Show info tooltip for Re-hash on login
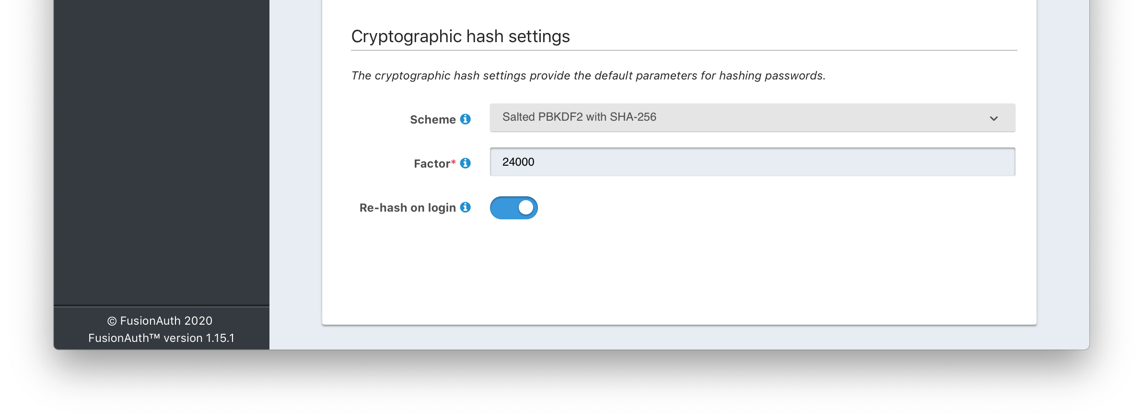The width and height of the screenshot is (1143, 419). point(465,207)
